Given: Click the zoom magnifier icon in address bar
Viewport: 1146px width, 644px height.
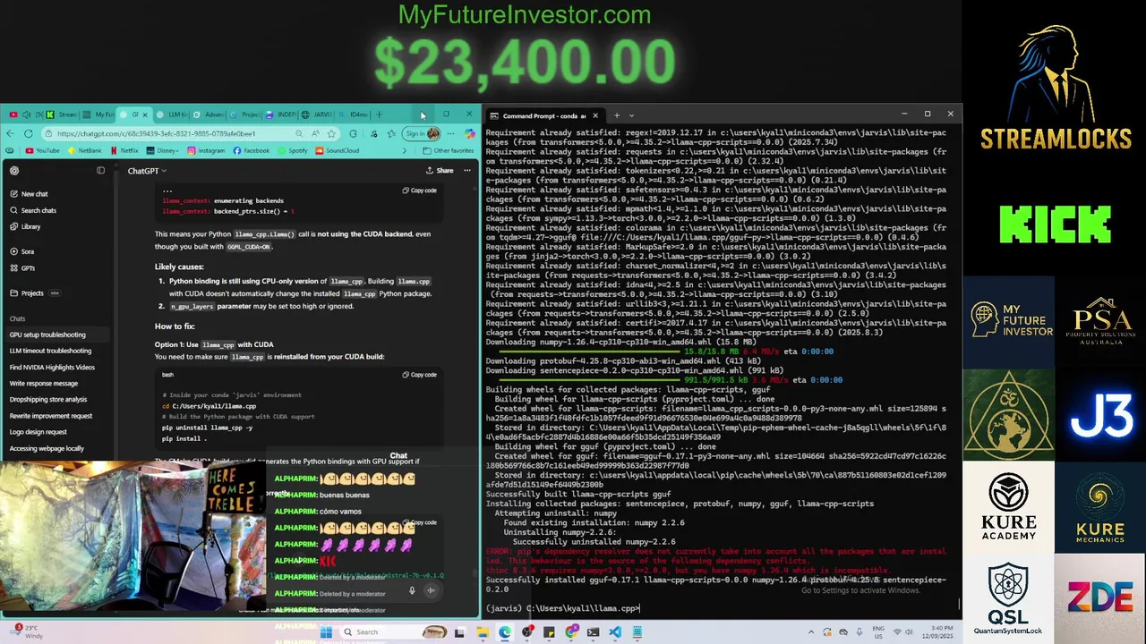Looking at the screenshot, I should click(299, 133).
